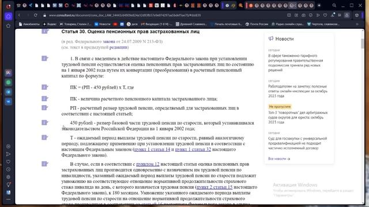
Task: Open the Товарищ Сталин bookmark
Action: pos(76,24)
